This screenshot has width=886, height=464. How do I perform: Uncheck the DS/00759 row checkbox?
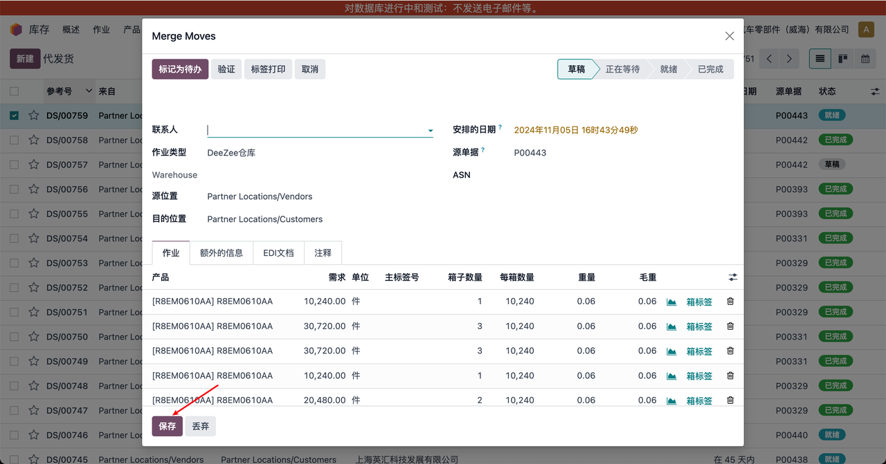15,115
